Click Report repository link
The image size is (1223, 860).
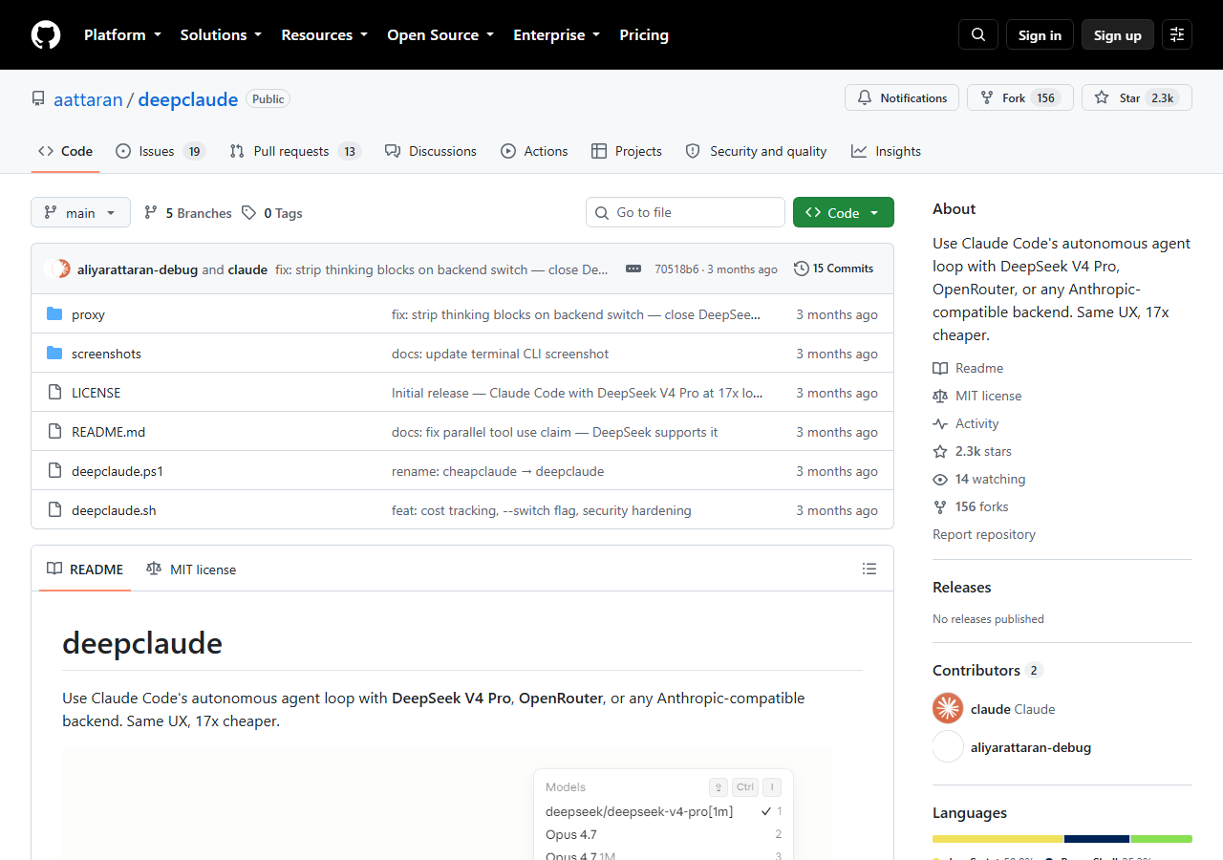[984, 534]
